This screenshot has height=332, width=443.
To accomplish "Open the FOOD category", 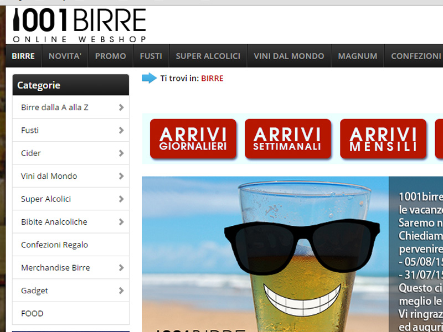I will pos(71,313).
